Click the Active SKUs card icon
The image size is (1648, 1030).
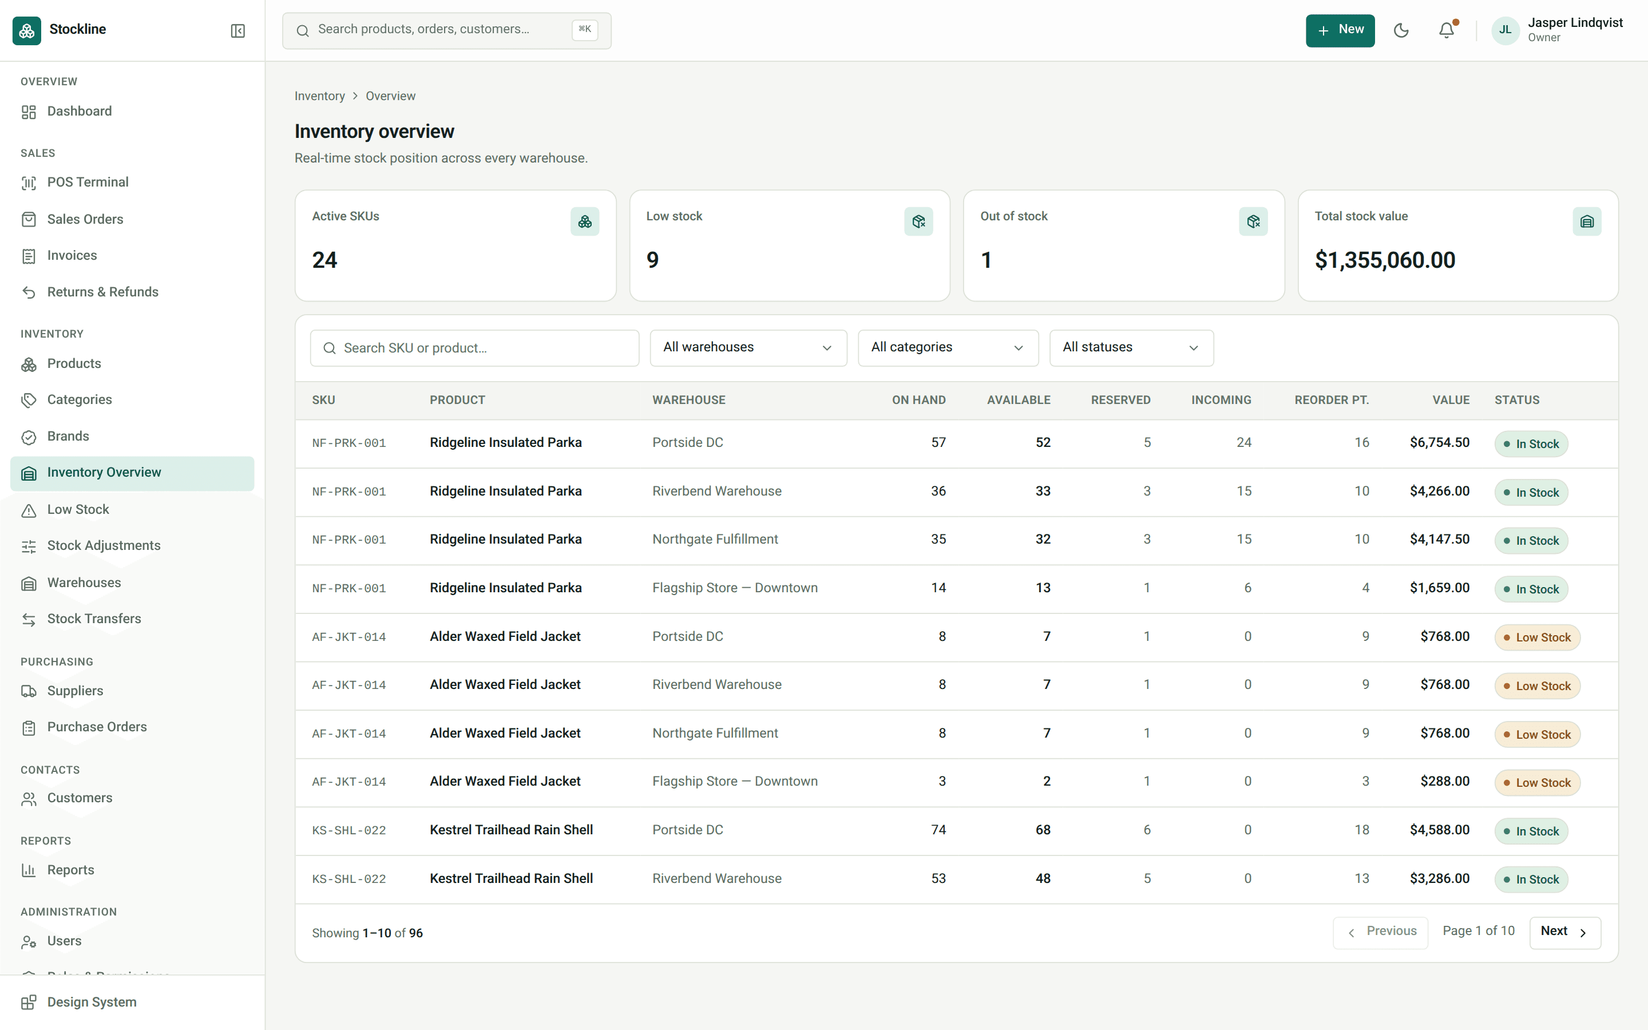pyautogui.click(x=585, y=221)
